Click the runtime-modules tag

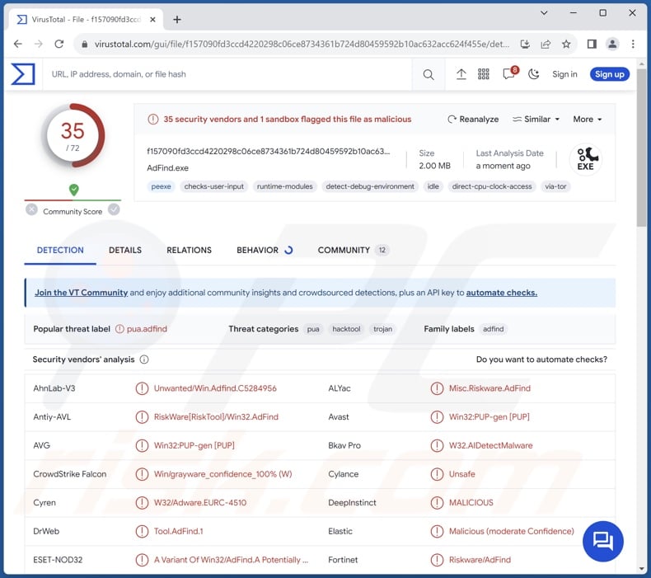point(285,186)
